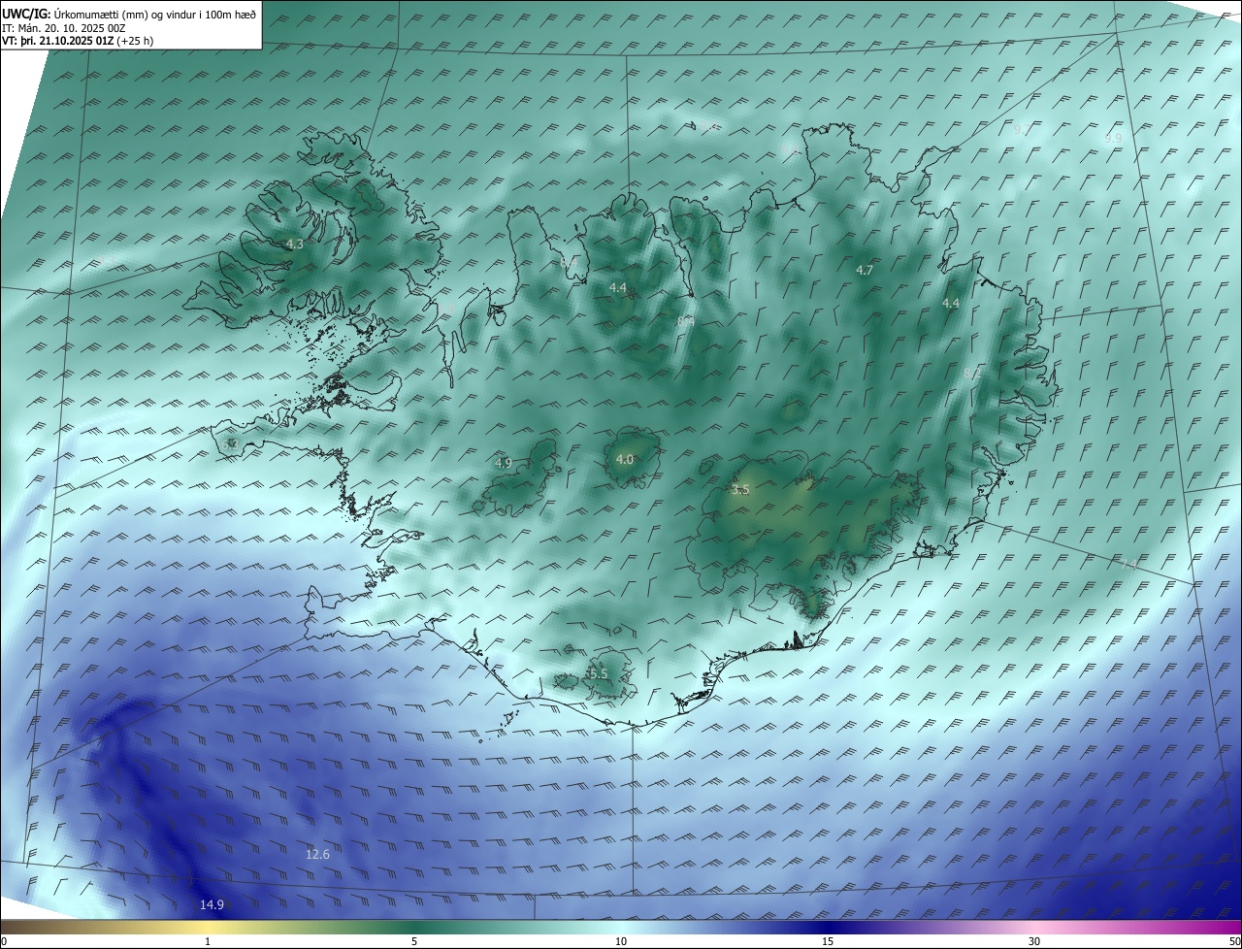Screen dimensions: 1242x949
Task: Click the 8.2 value label on the map
Action: click(971, 374)
